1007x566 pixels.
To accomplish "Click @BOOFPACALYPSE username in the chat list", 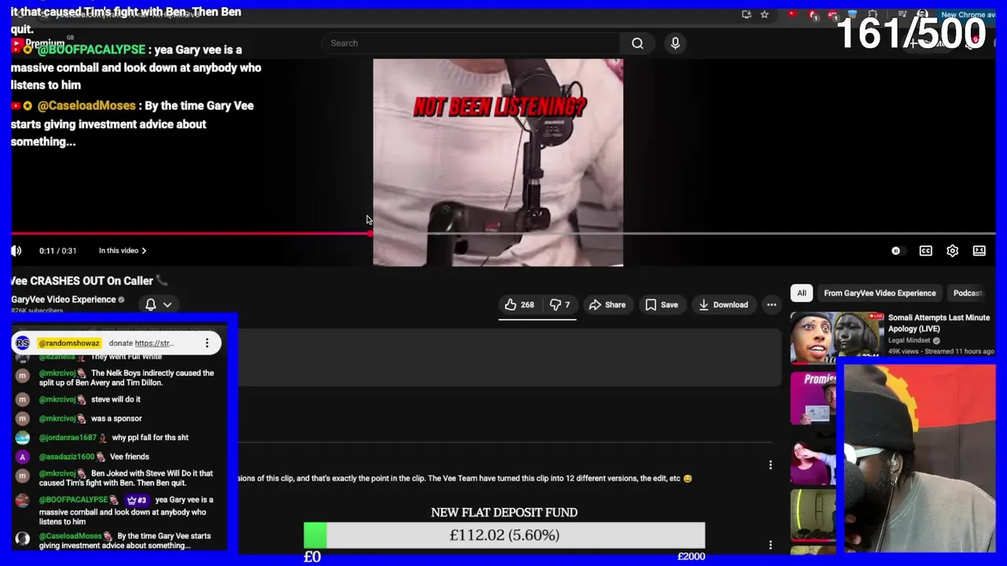I will coord(73,500).
